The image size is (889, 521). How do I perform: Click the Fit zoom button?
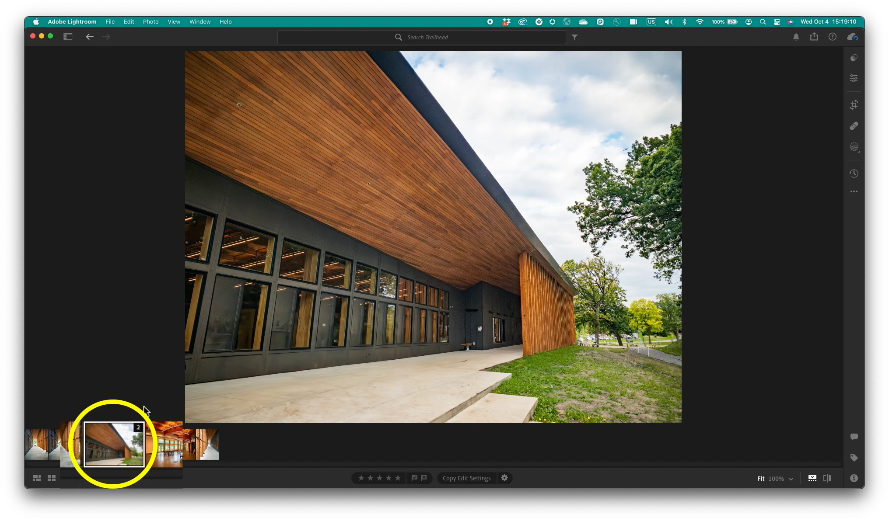(761, 479)
